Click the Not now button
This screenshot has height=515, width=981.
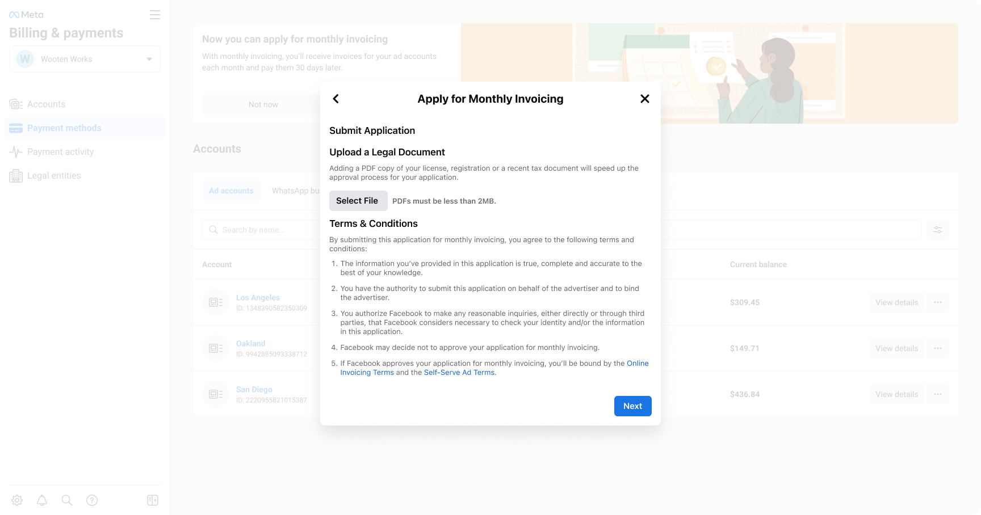tap(263, 104)
